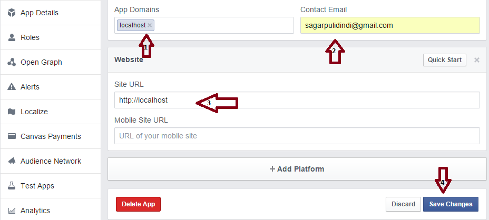Click the Canvas Payments card icon
This screenshot has width=489, height=220.
12,136
